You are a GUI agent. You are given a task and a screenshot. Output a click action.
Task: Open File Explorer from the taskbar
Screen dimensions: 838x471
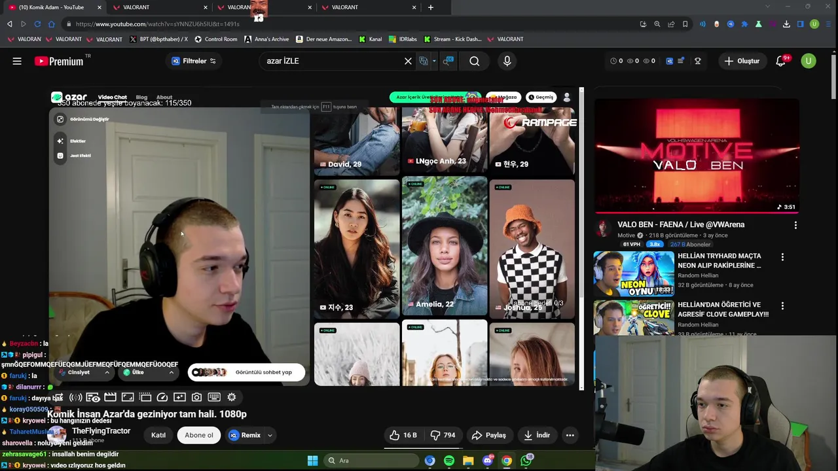[x=468, y=461]
